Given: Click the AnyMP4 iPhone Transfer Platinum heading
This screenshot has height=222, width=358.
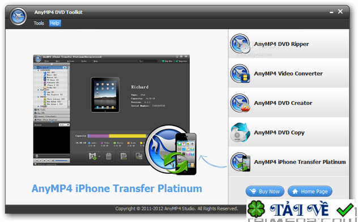Looking at the screenshot, I should (x=117, y=189).
